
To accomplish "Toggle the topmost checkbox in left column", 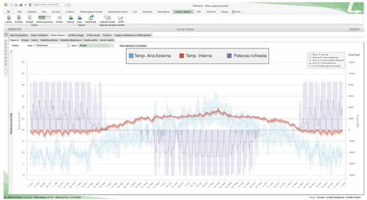I will tap(6, 40).
